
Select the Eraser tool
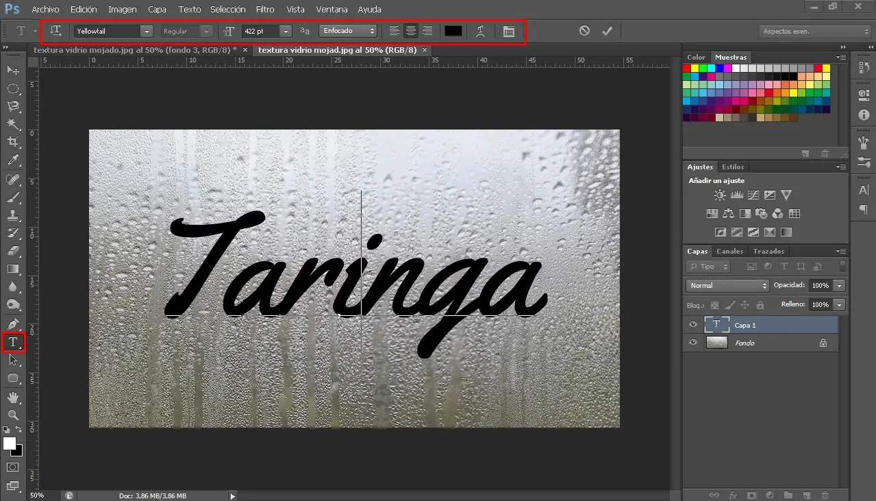13,251
